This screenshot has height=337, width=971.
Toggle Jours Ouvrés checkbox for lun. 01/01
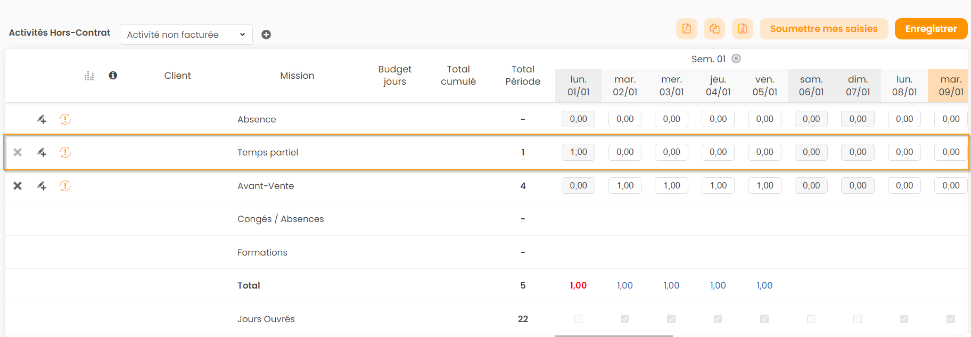pos(578,319)
